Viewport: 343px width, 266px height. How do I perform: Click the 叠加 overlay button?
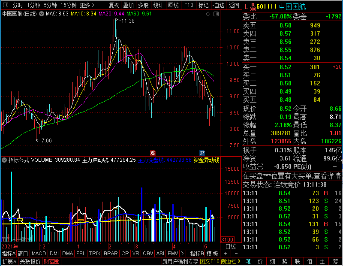pos(128,5)
